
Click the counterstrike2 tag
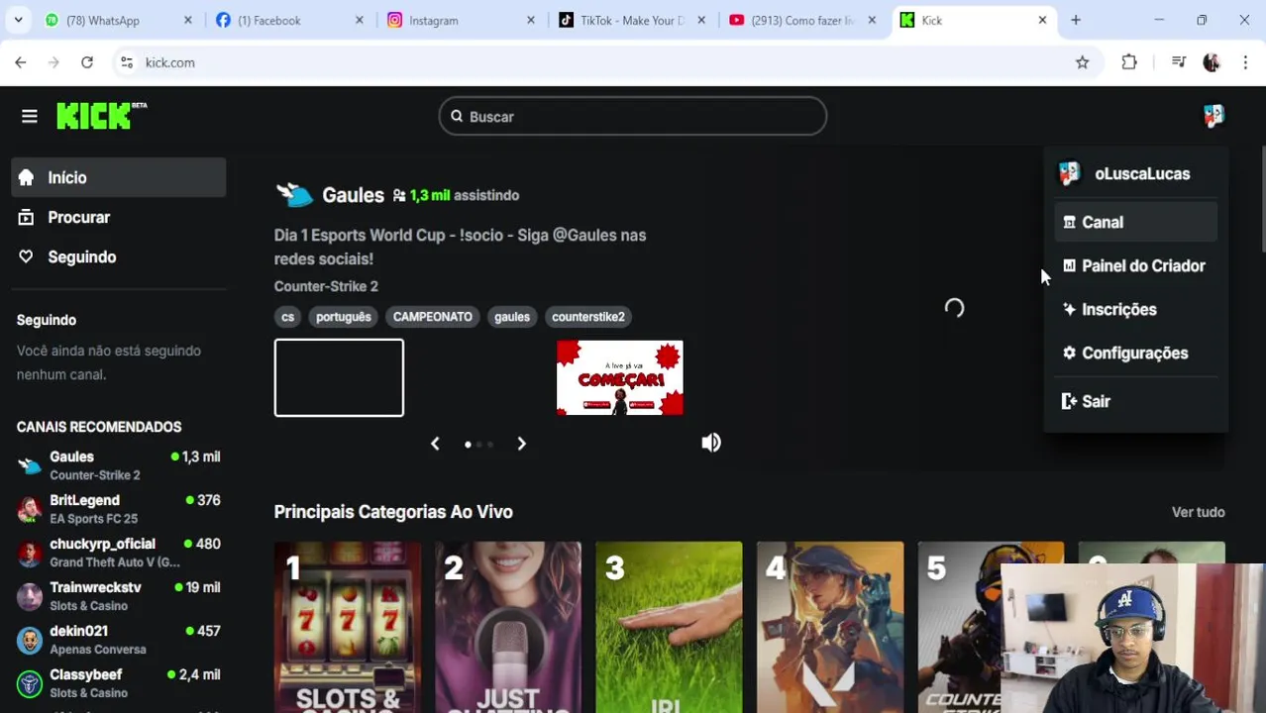pos(588,317)
